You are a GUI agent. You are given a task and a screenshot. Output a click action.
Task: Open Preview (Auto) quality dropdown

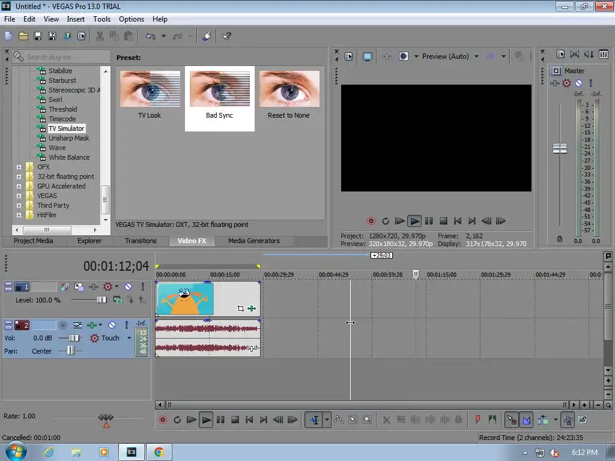tap(476, 56)
